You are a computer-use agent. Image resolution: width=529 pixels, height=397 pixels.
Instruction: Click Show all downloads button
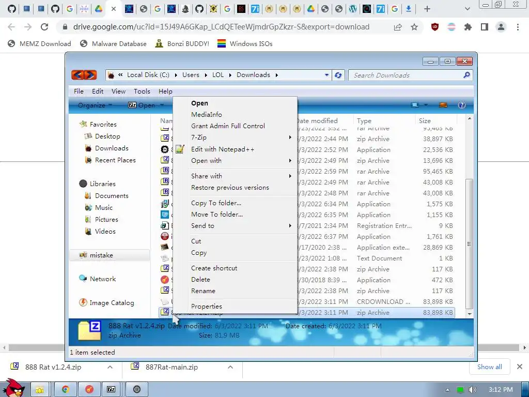(x=490, y=367)
